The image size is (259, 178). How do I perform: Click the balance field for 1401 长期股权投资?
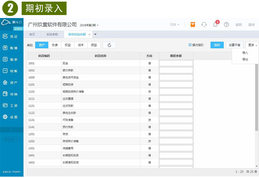tap(176, 155)
